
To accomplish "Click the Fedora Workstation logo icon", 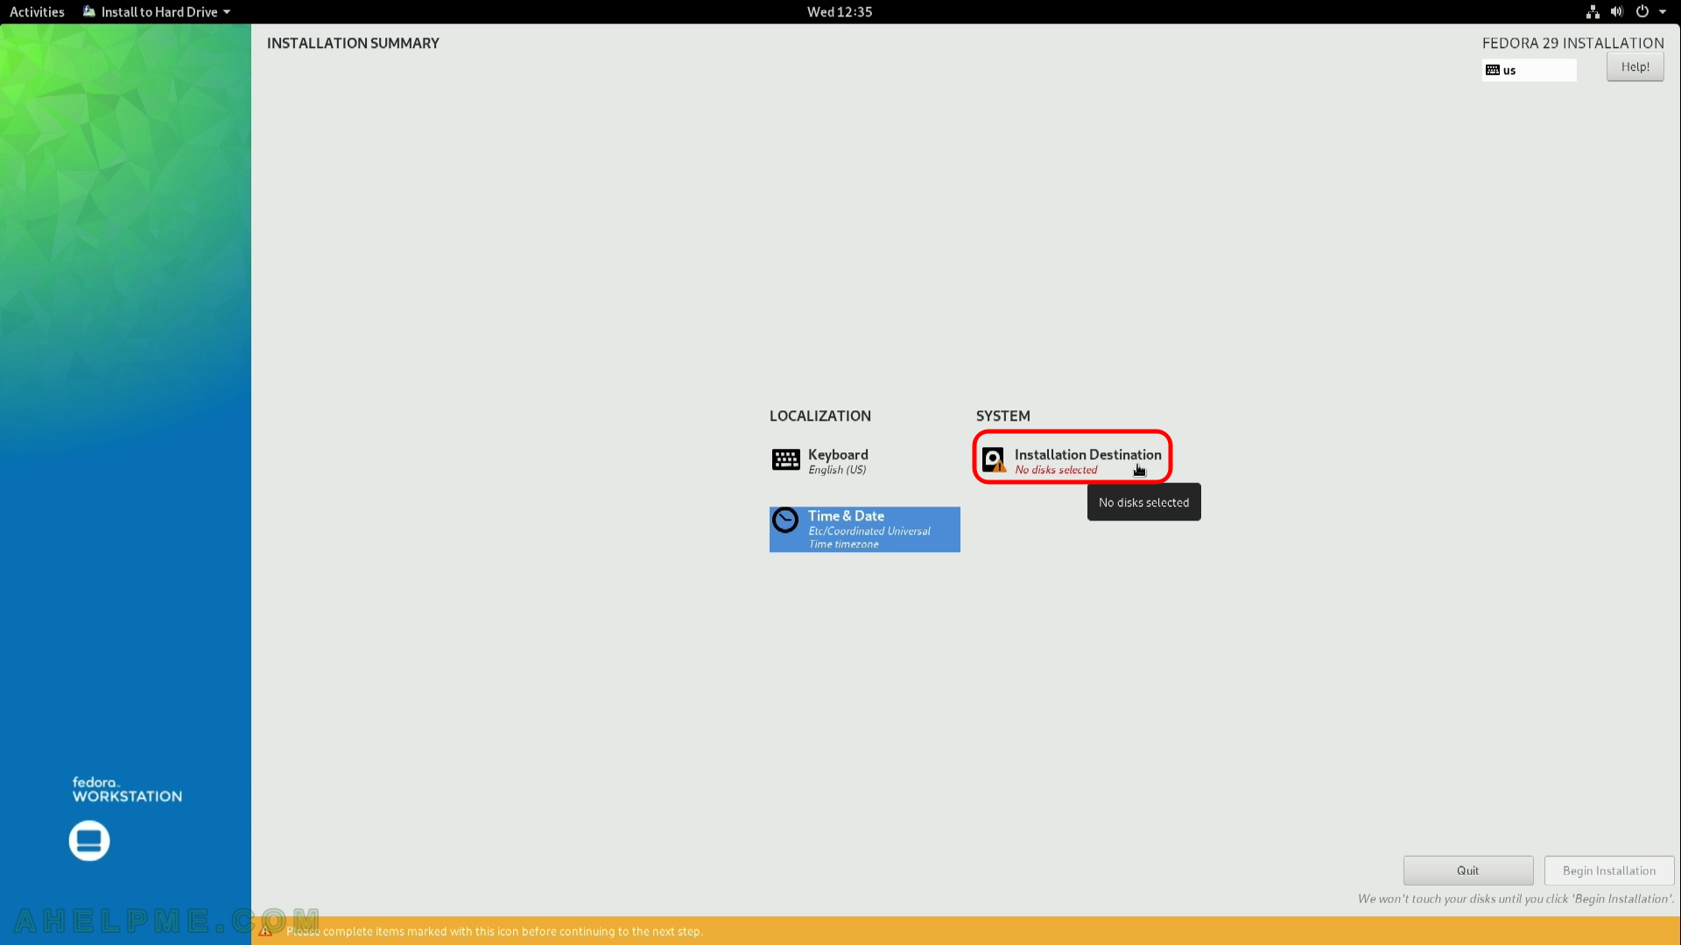I will pyautogui.click(x=89, y=840).
